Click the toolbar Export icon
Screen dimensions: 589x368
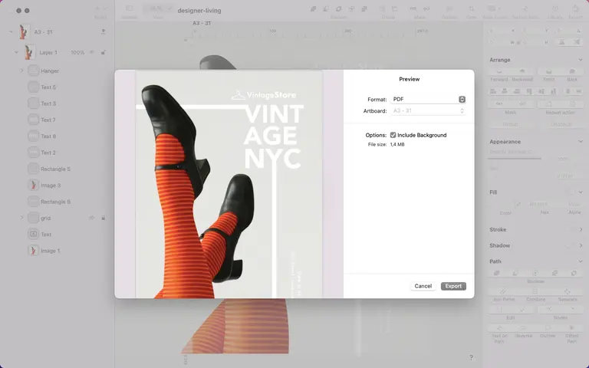point(575,9)
